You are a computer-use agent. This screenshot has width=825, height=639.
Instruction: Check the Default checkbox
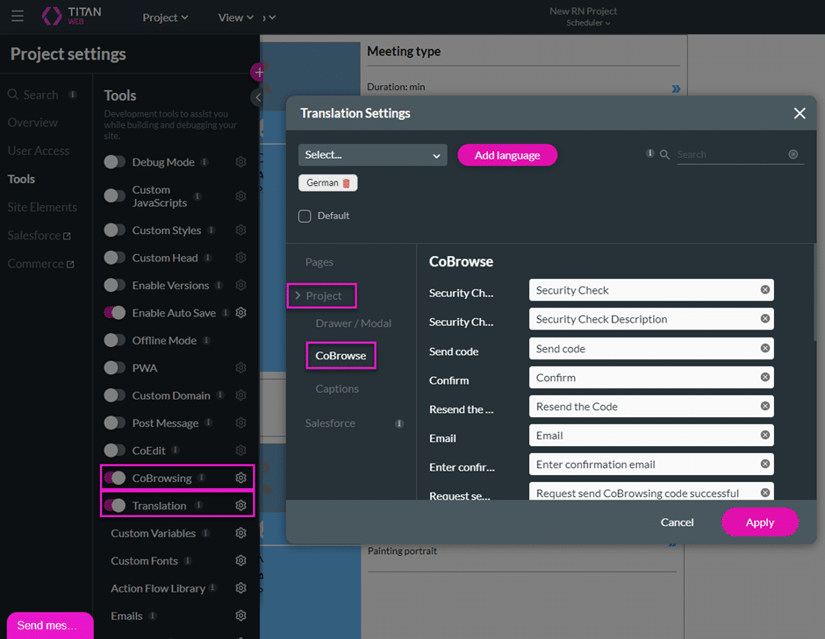305,216
